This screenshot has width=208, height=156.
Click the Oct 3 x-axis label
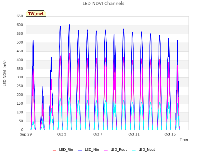click(x=62, y=134)
